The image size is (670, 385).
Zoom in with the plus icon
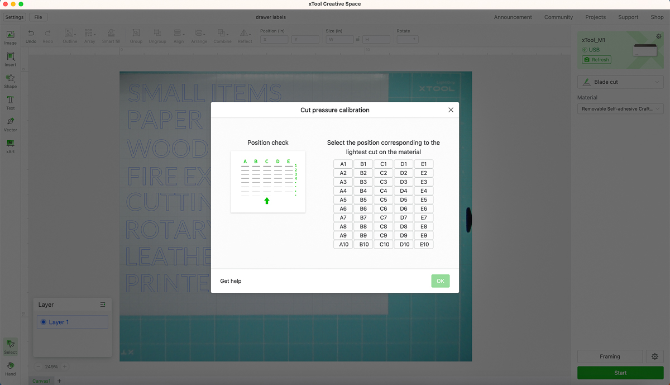click(65, 367)
